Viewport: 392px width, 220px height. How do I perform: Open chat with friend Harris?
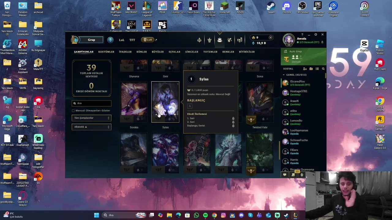pyautogui.click(x=303, y=161)
